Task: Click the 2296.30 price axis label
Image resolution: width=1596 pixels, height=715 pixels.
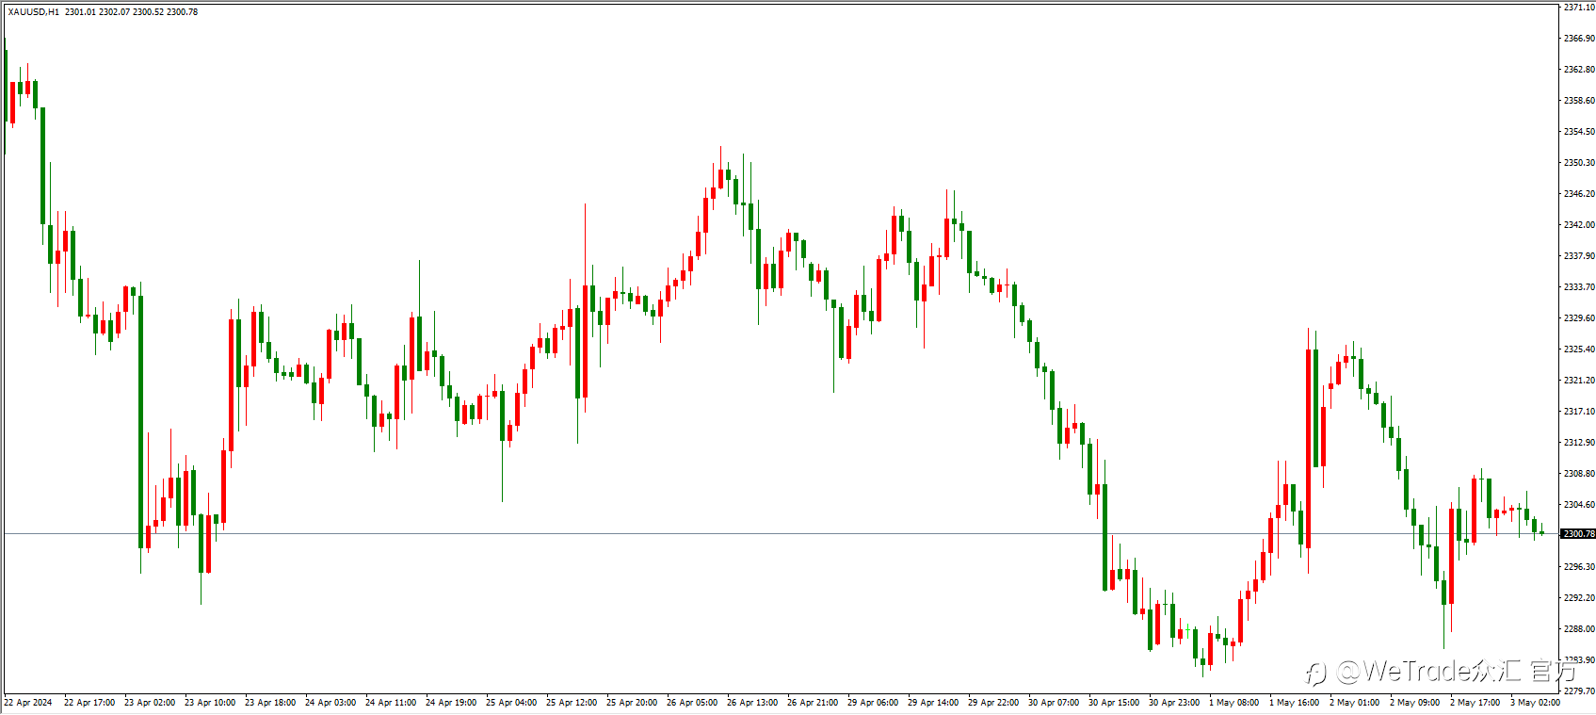Action: [x=1579, y=567]
